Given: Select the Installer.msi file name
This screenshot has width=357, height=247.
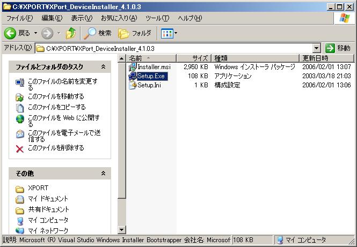Looking at the screenshot, I should [x=154, y=67].
